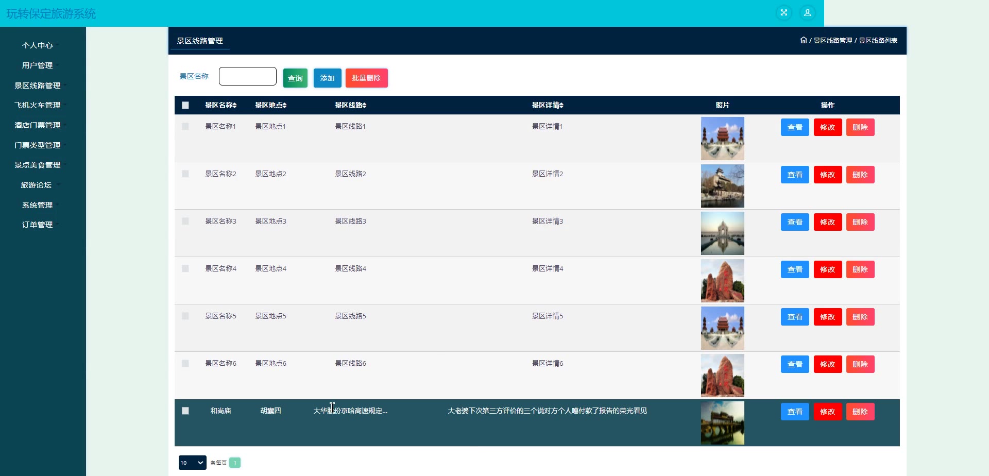Expand 飞机火车管理 sidebar menu

[38, 105]
